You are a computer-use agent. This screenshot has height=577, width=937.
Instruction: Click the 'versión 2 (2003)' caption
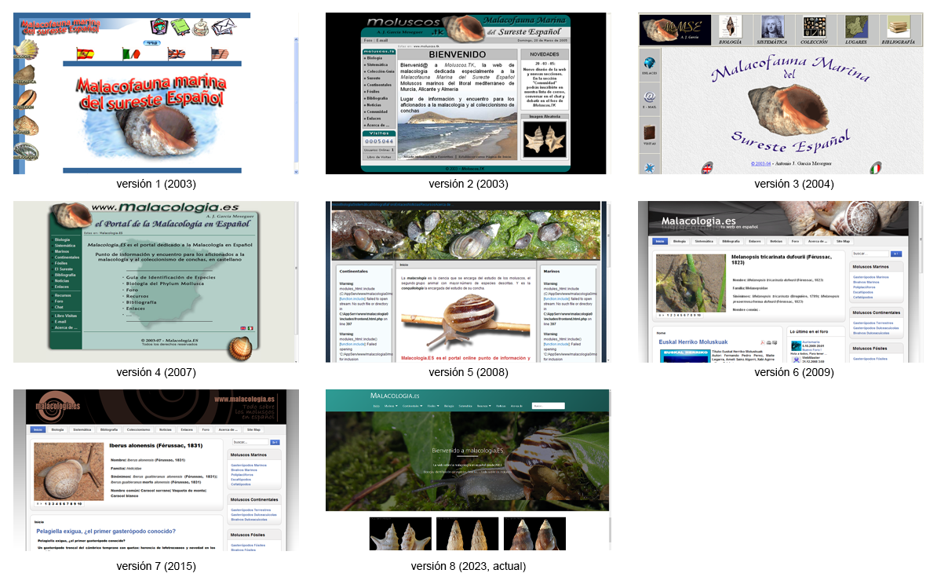click(468, 184)
